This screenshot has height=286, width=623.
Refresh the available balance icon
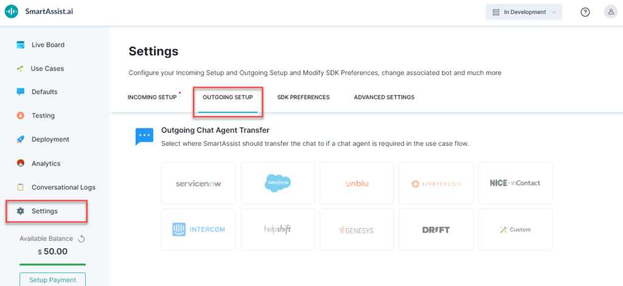pyautogui.click(x=81, y=239)
